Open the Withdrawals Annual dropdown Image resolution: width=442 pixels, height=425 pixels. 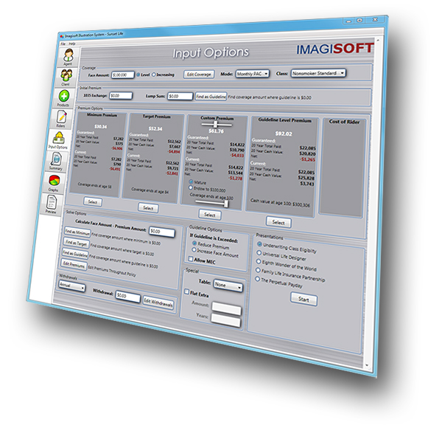pos(71,286)
